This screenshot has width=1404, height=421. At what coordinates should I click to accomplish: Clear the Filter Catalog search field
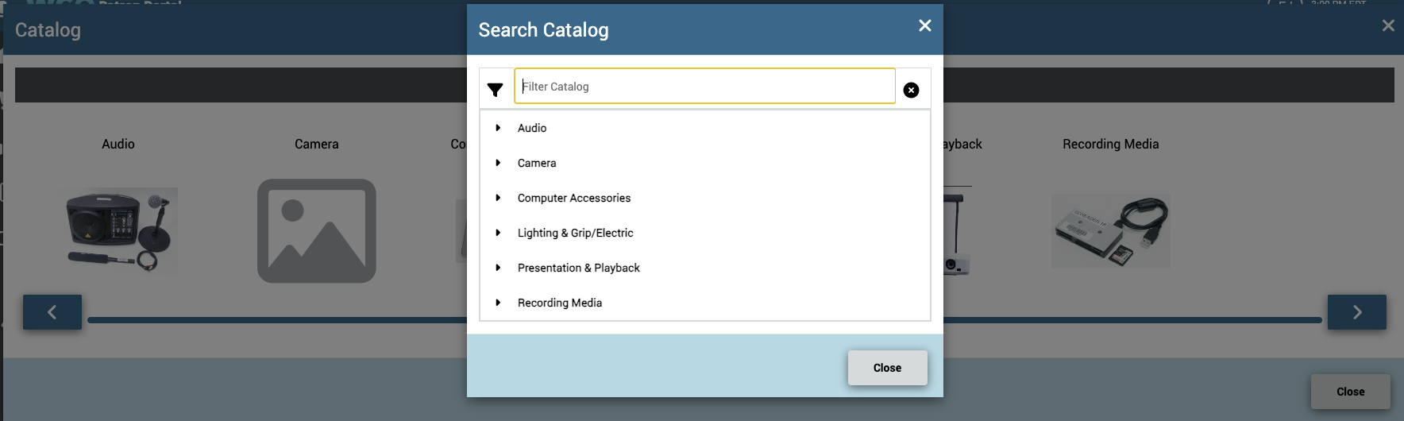coord(911,90)
